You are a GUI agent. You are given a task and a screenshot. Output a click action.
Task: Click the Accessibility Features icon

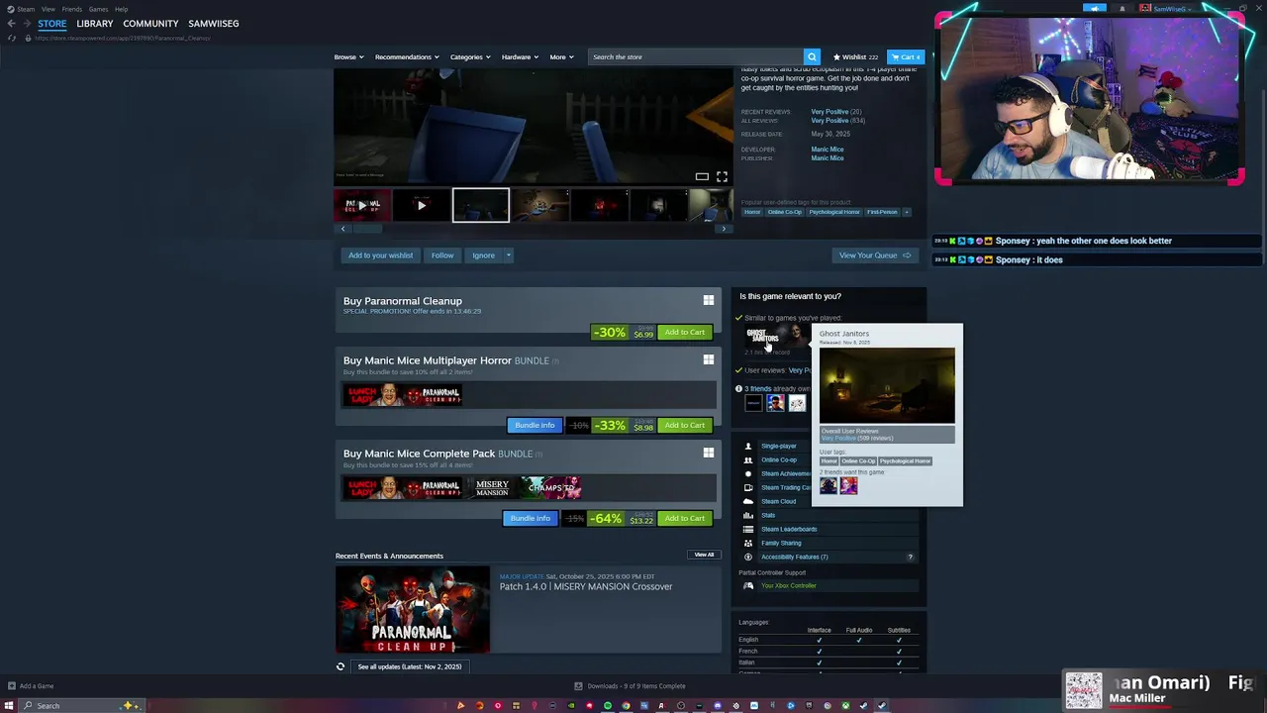tap(748, 557)
